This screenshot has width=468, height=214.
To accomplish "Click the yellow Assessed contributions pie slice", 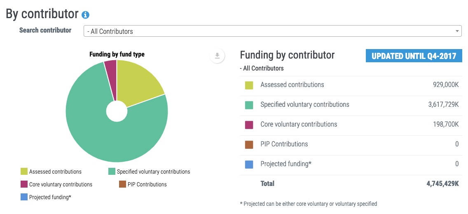I will (x=138, y=82).
